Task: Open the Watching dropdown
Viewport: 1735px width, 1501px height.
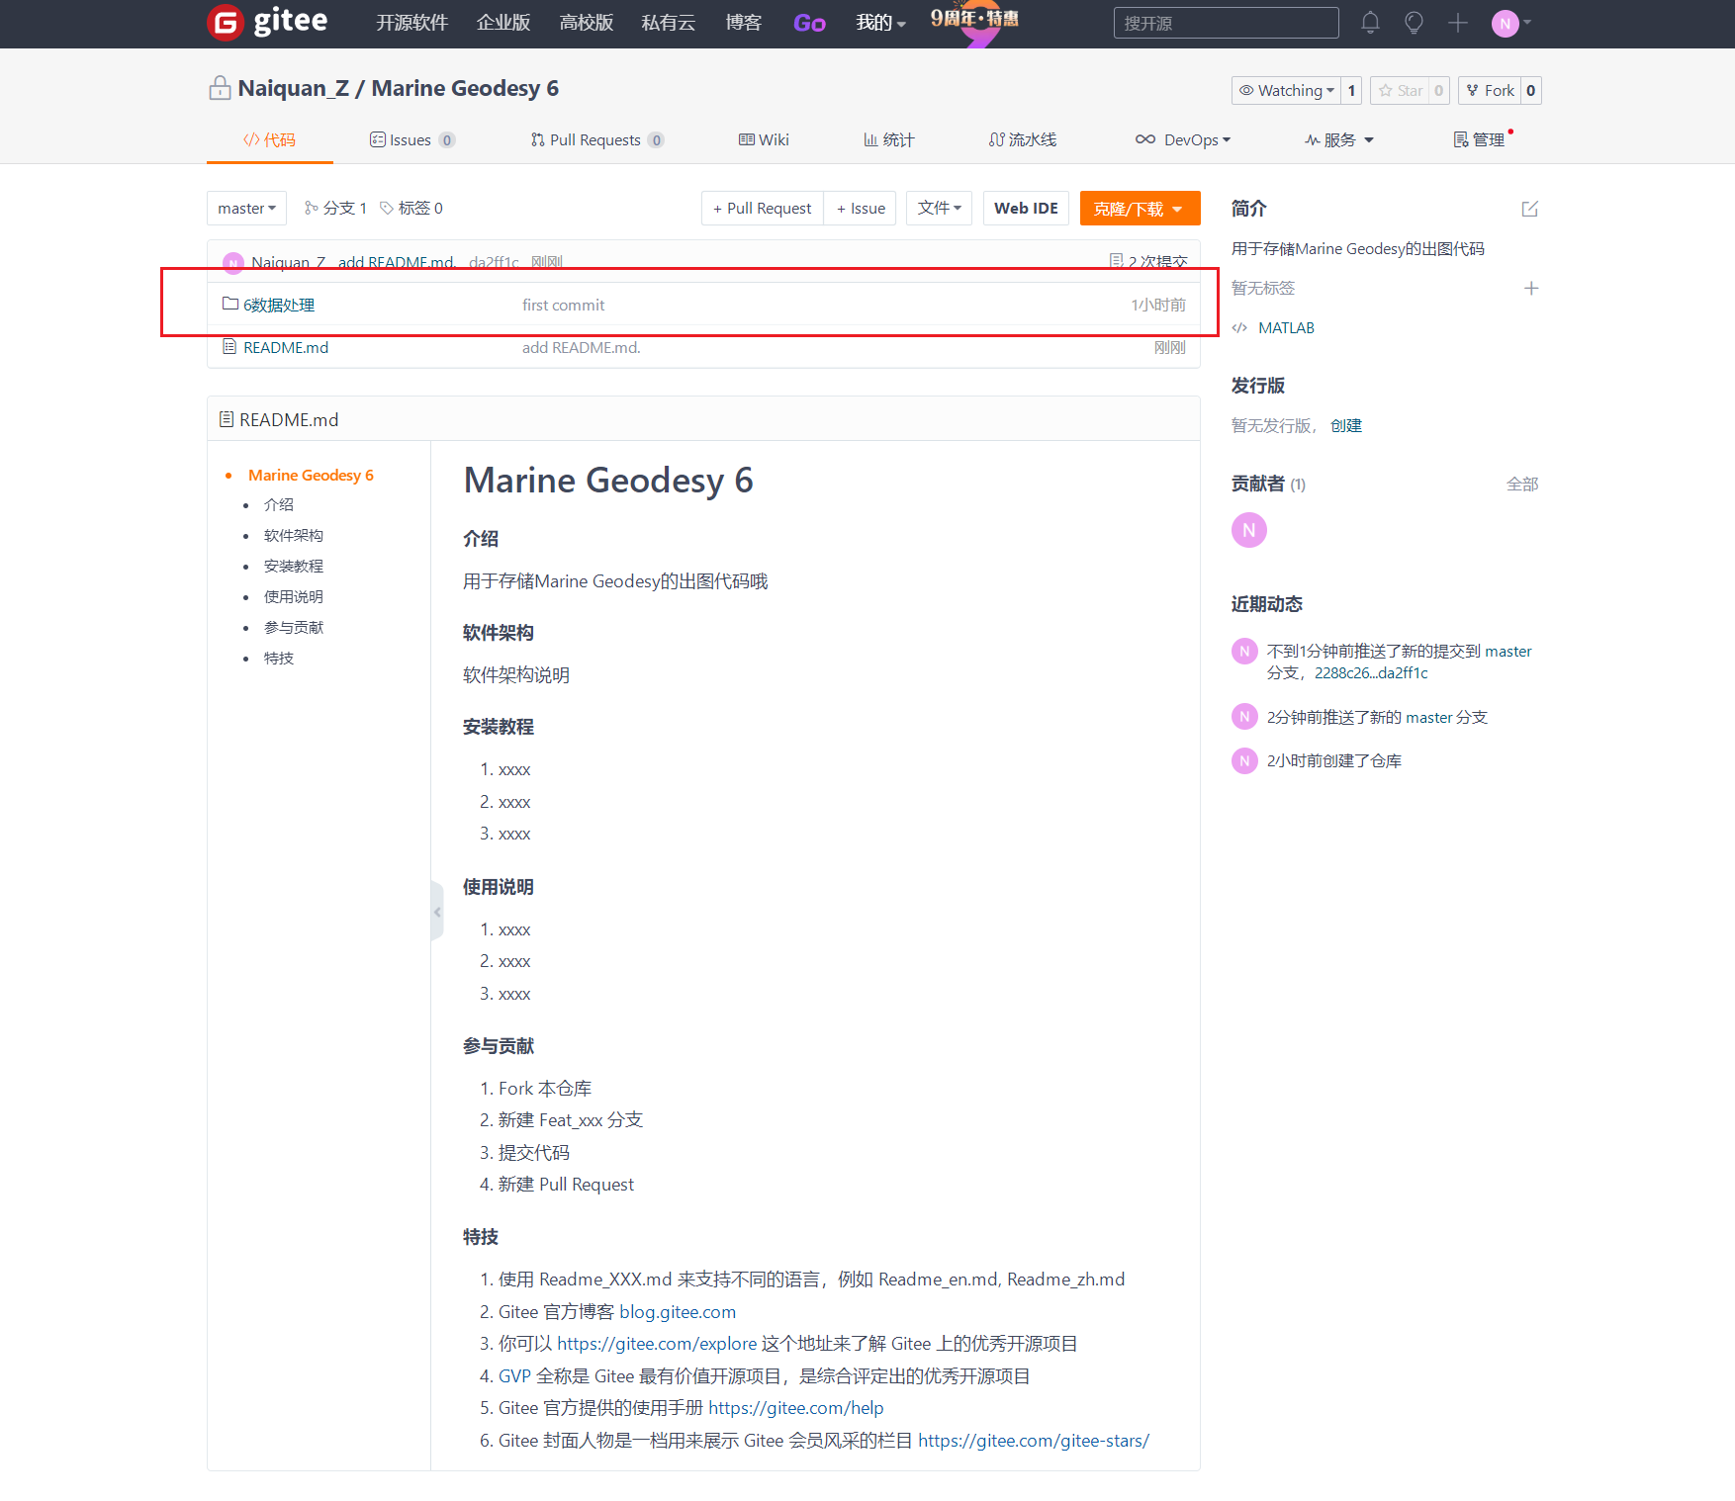Action: (x=1286, y=90)
